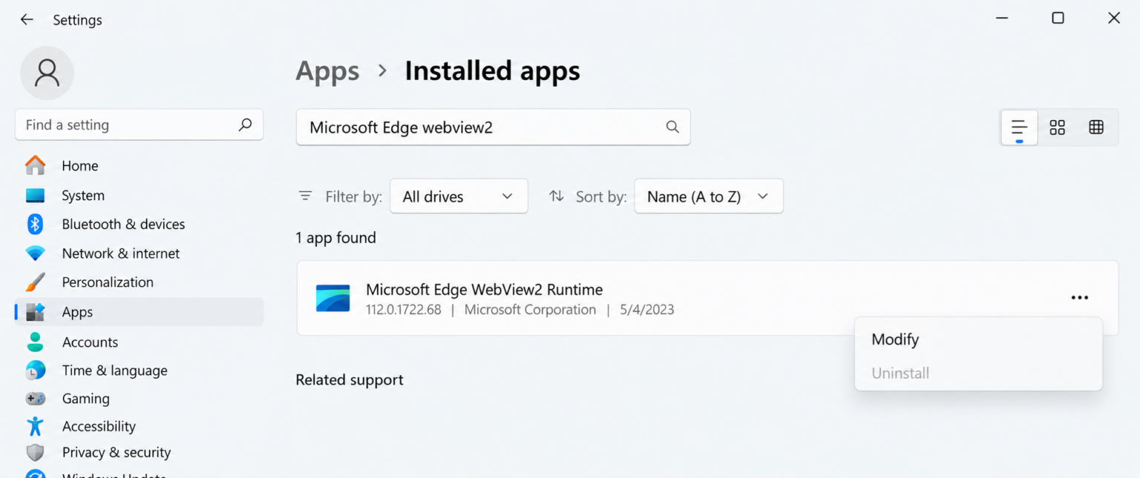Switch to list view layout
The height and width of the screenshot is (478, 1140).
tap(1019, 127)
